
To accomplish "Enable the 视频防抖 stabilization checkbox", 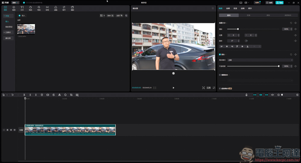I will [220, 75].
